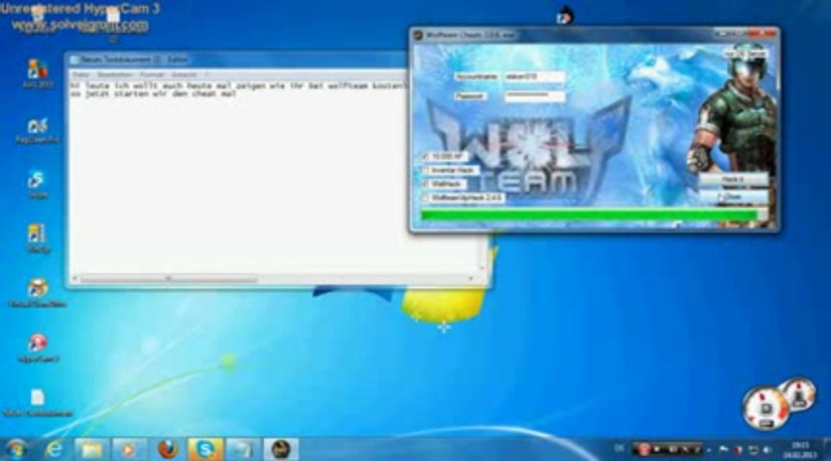Viewport: 831px width, 461px height.
Task: Open the Skype desktop shortcut
Action: [x=37, y=184]
